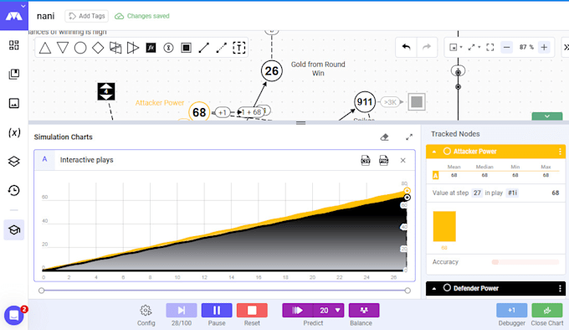Screen dimensions: 569x330
Task: Select the pool node showing 911
Action: coord(365,102)
